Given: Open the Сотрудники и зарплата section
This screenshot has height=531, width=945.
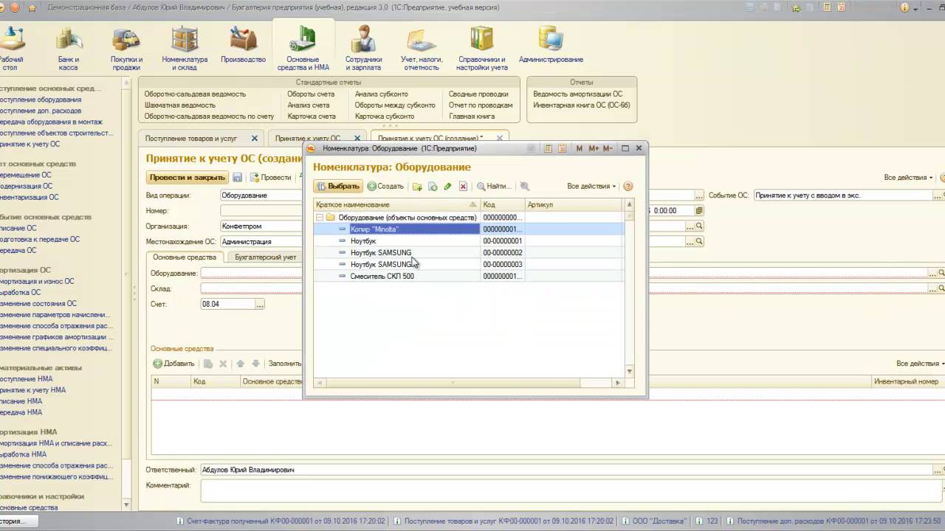Looking at the screenshot, I should point(363,49).
